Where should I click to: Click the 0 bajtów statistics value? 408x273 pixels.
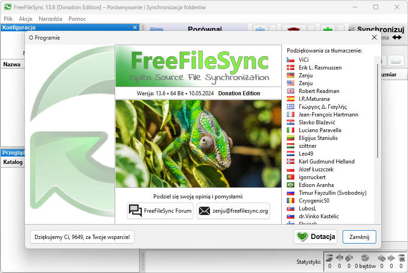[x=365, y=266]
